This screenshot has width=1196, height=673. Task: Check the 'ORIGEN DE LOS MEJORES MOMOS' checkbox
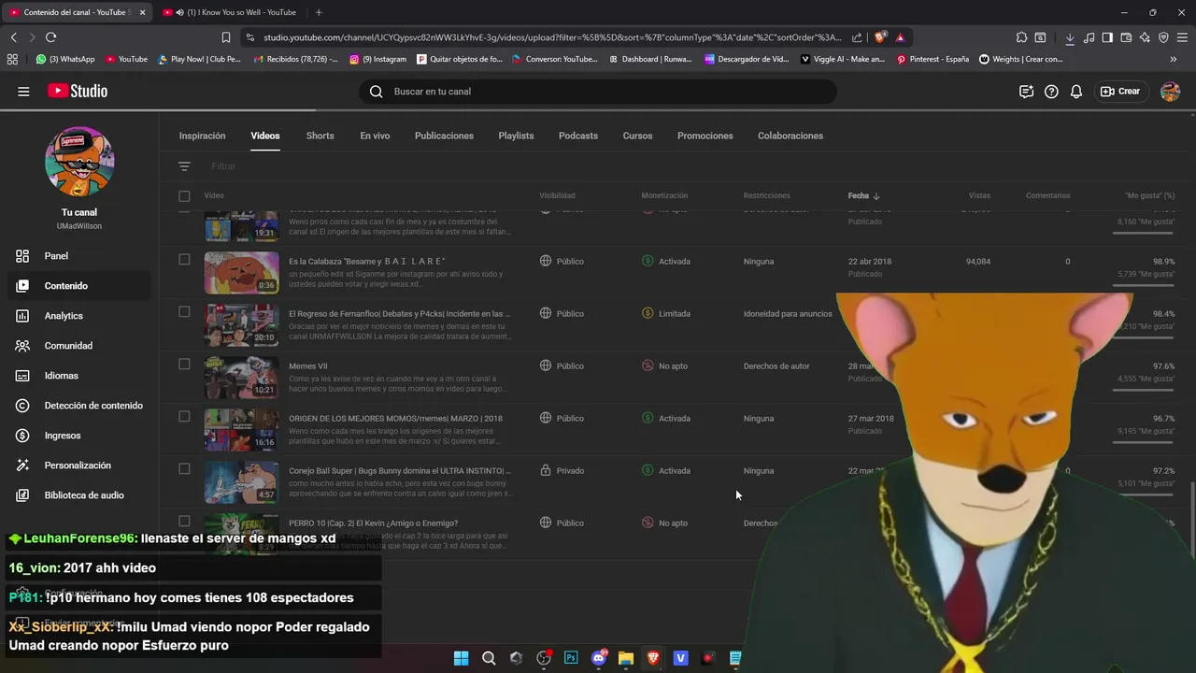184,417
